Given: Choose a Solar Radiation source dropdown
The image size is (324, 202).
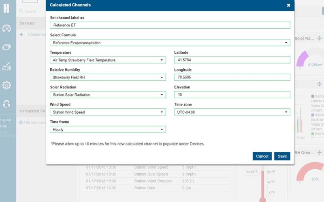Looking at the screenshot, I should click(108, 95).
